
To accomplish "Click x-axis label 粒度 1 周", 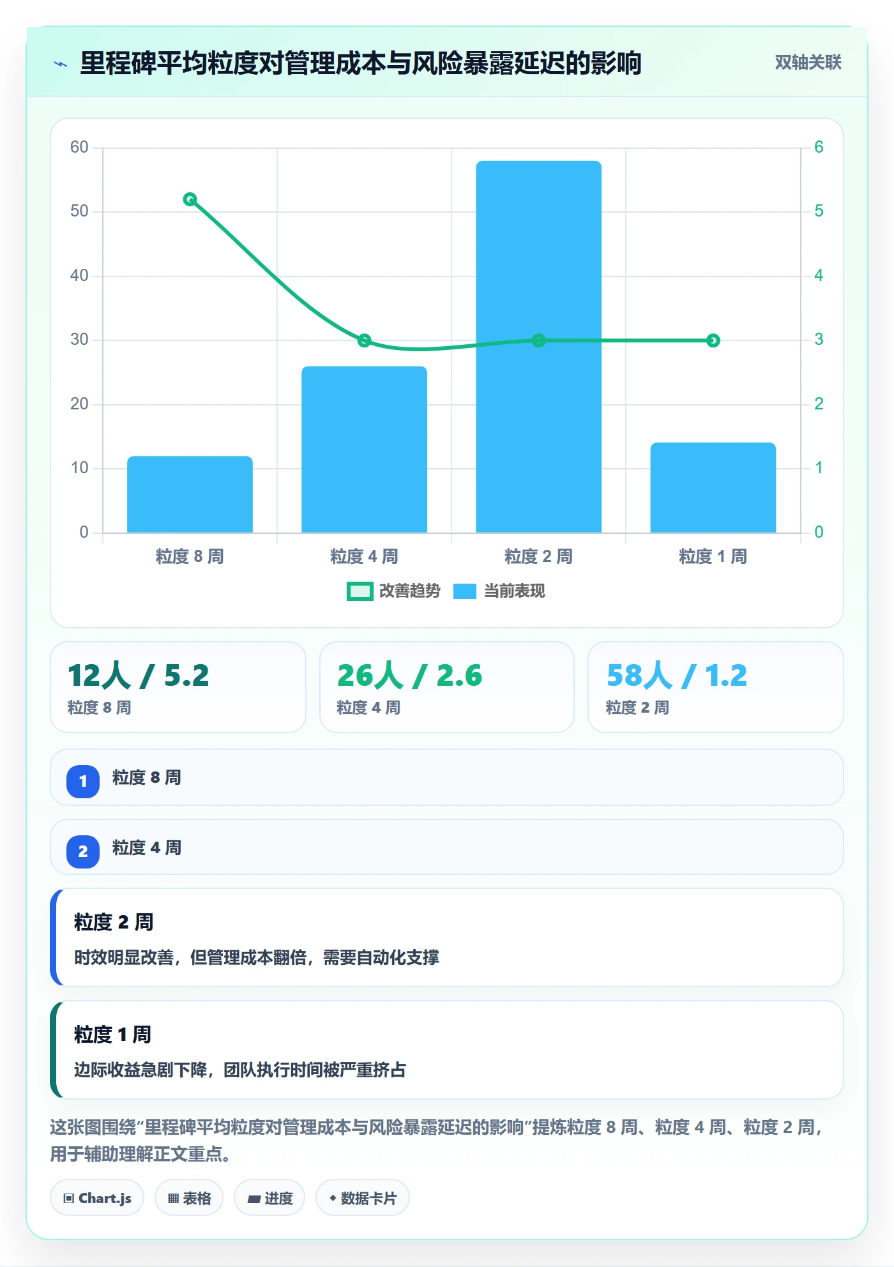I will 713,557.
